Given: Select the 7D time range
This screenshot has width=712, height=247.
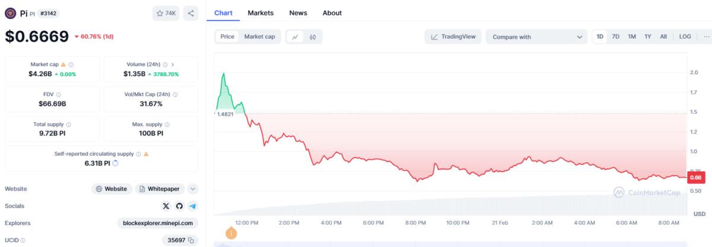Looking at the screenshot, I should coord(616,37).
